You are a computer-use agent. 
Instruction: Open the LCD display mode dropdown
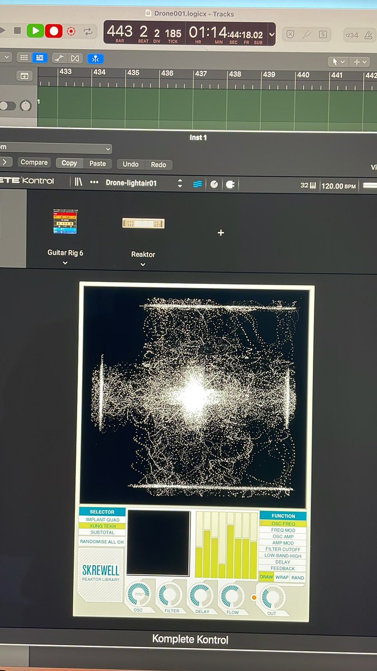tap(271, 34)
